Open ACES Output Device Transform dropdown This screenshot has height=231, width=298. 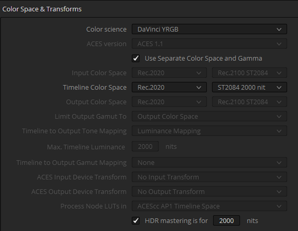point(209,191)
